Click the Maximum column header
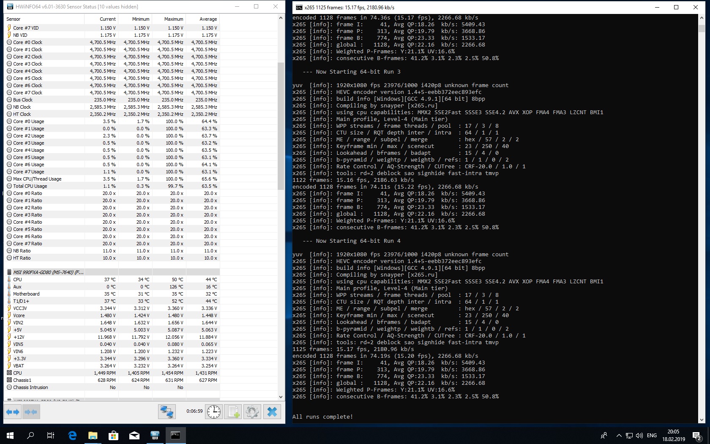The height and width of the screenshot is (444, 710). 173,19
